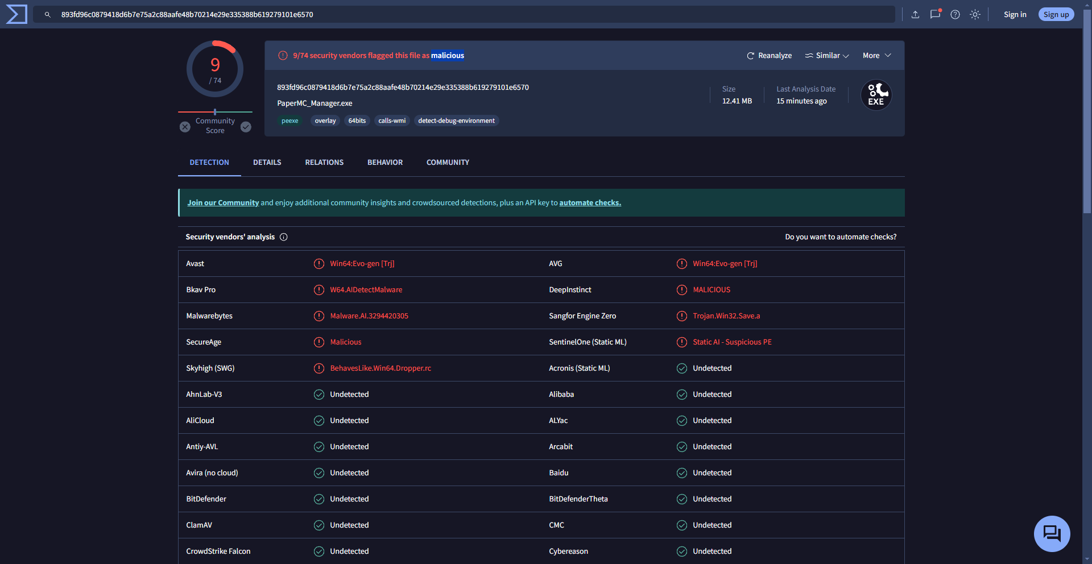Click the info icon beside Security vendors' analysis
This screenshot has width=1092, height=564.
click(284, 237)
